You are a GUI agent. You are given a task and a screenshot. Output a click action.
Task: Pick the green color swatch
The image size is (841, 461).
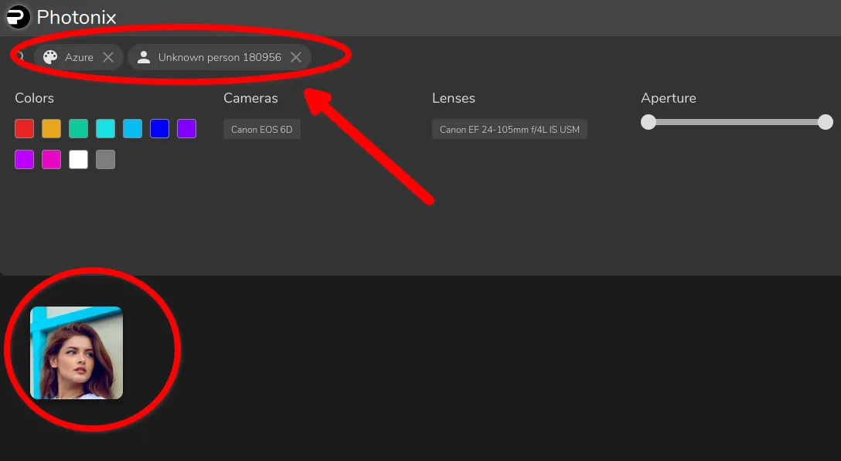79,129
